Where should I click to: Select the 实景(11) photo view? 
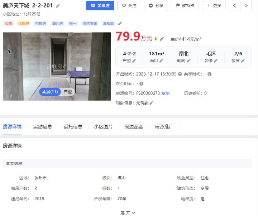50,92
